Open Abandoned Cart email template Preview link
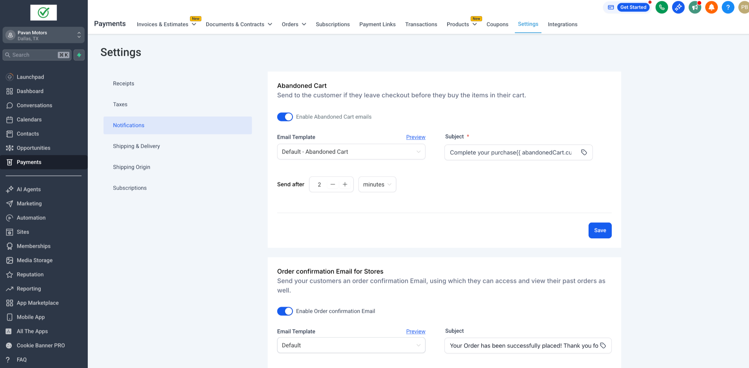Image resolution: width=749 pixels, height=368 pixels. [415, 137]
